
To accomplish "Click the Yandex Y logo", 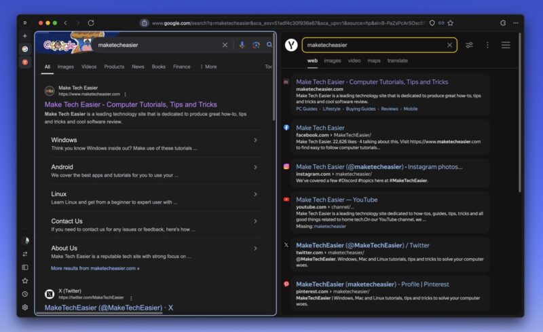I will (291, 45).
